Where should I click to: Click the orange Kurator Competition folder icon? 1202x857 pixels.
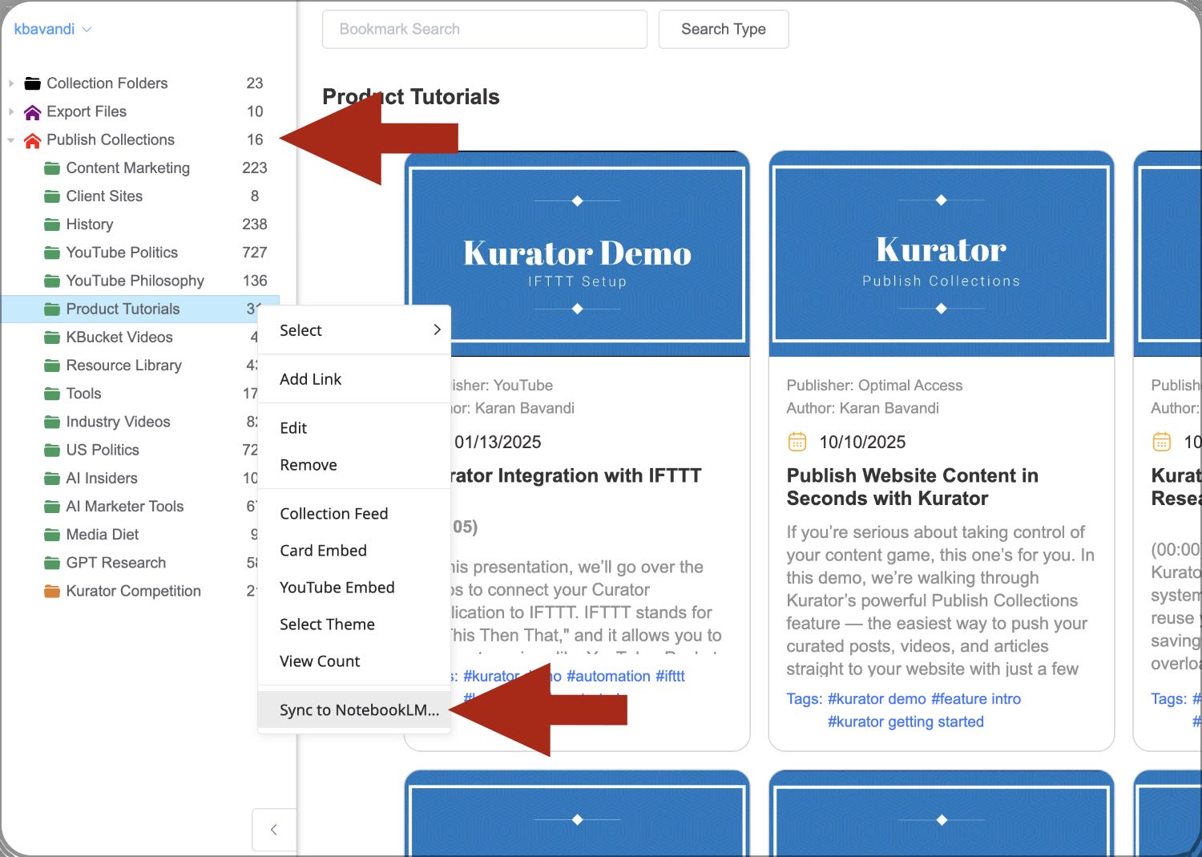(x=52, y=592)
